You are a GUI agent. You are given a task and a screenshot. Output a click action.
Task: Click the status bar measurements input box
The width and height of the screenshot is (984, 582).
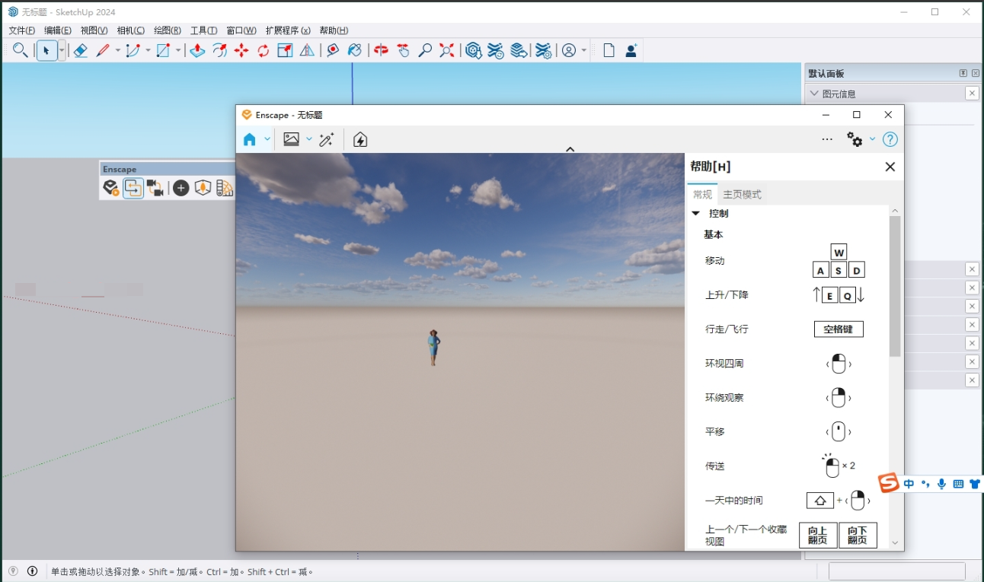coord(896,571)
